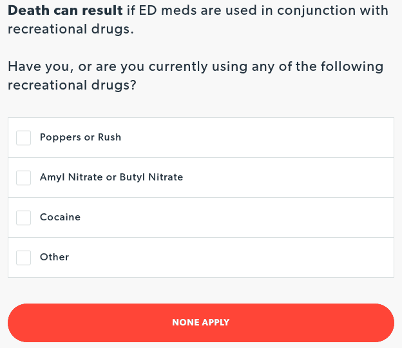Click the words 'recreational drugs?' in the question

(x=72, y=85)
